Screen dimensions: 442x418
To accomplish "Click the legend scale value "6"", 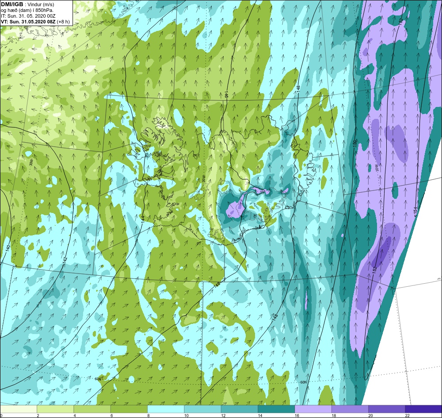I will click(x=112, y=415).
